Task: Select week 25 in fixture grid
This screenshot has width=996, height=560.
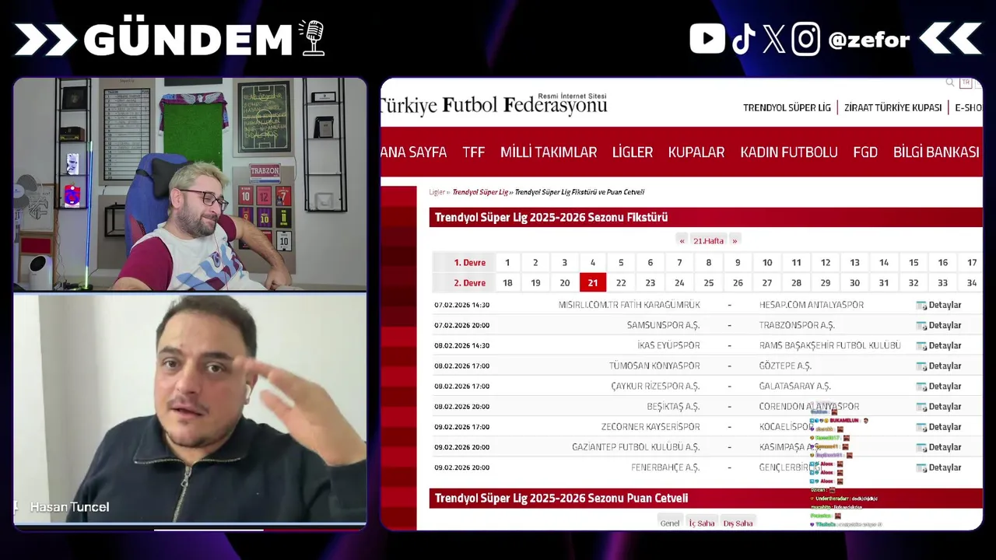Action: pyautogui.click(x=708, y=283)
